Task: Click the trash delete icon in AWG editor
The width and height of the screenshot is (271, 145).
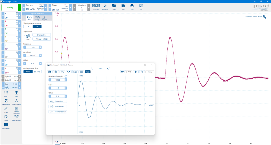Action: tap(136, 72)
